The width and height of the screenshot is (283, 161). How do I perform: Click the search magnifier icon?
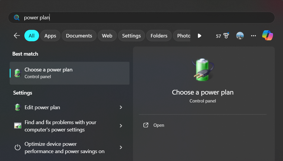click(x=17, y=18)
